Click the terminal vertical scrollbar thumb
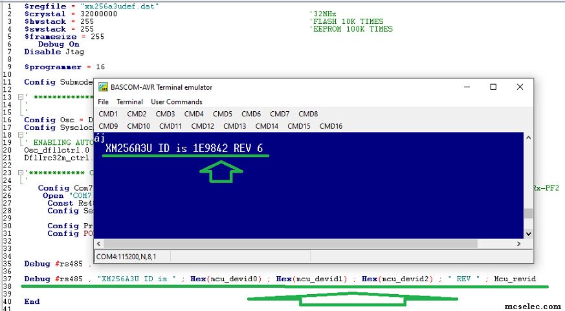Viewport: 565px width, 311px height. click(528, 213)
